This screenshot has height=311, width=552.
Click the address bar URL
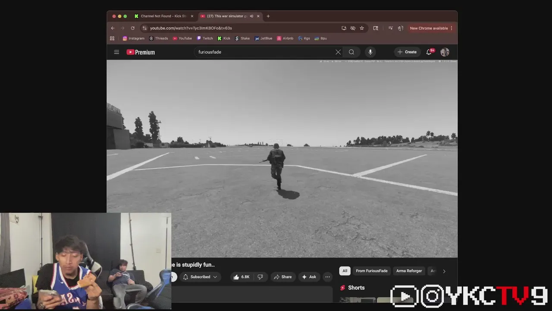pos(191,28)
